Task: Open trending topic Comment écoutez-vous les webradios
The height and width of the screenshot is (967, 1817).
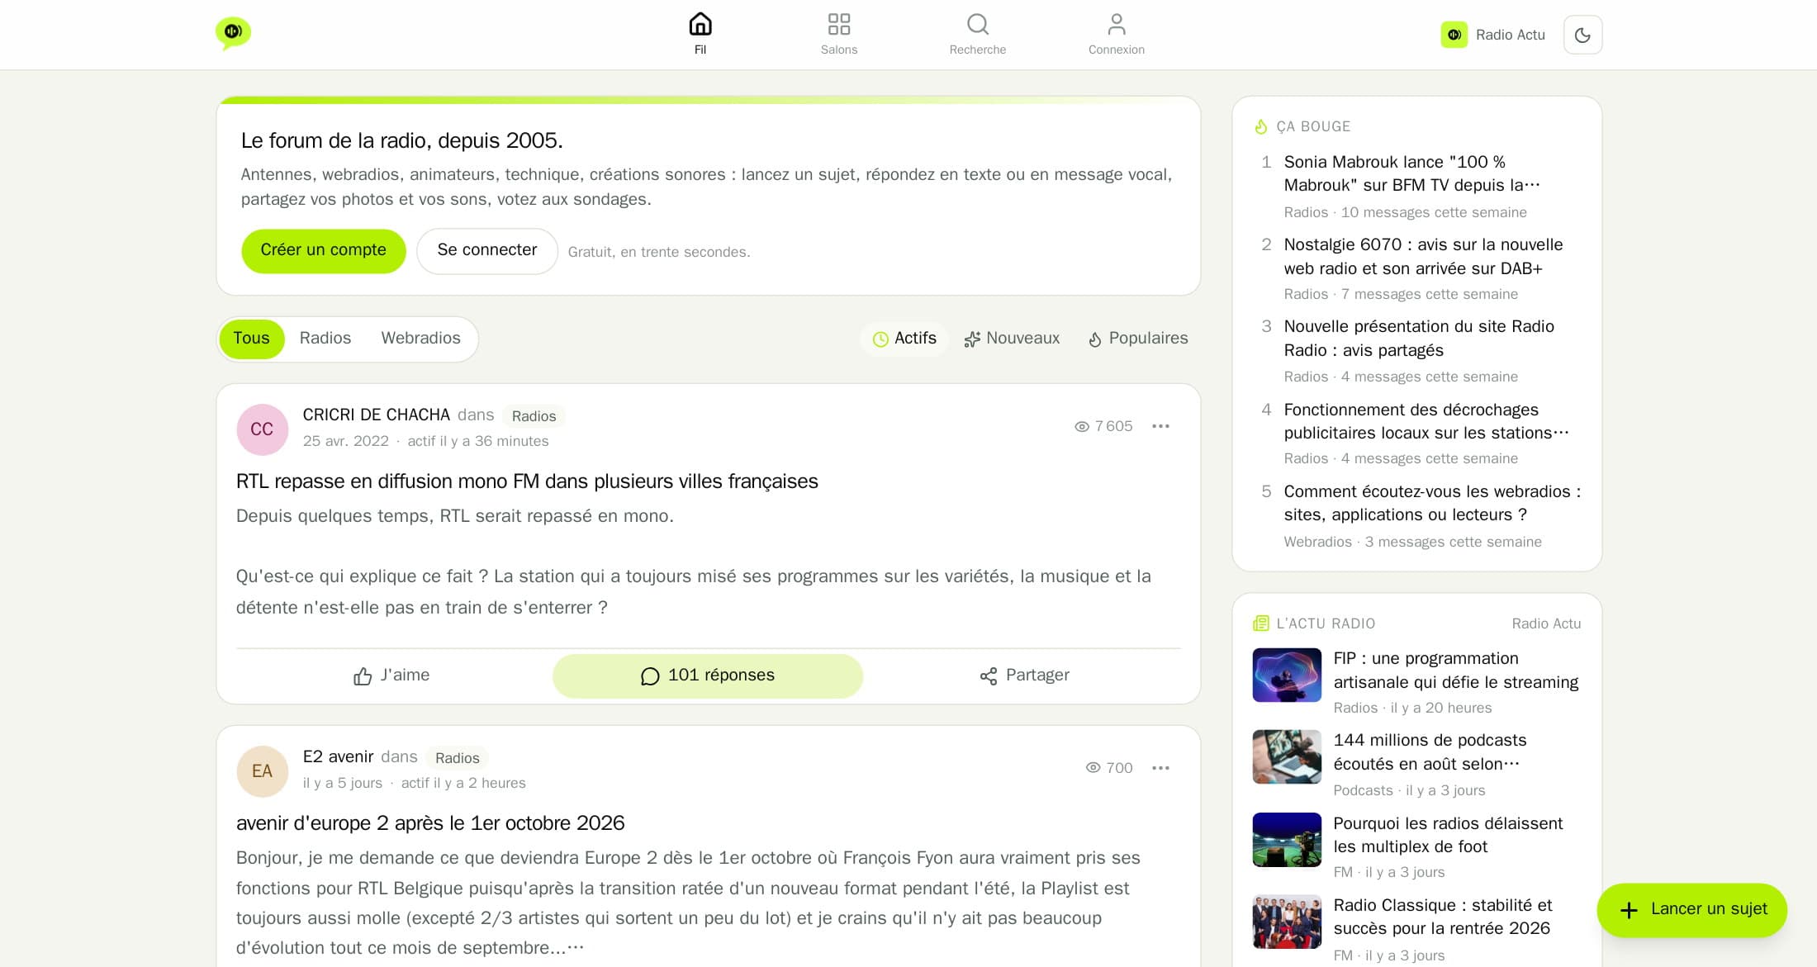Action: (1432, 503)
